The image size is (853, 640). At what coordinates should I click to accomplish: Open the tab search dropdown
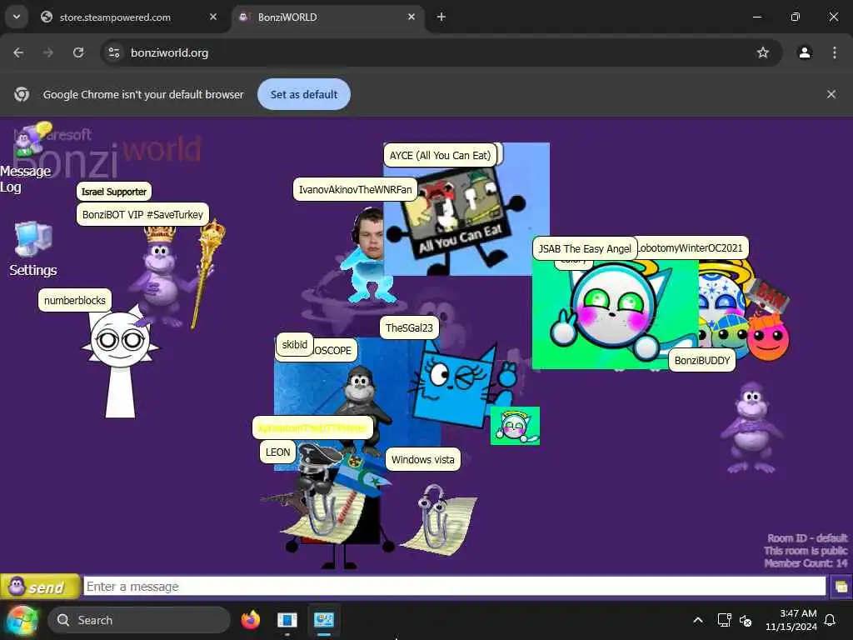(x=17, y=17)
